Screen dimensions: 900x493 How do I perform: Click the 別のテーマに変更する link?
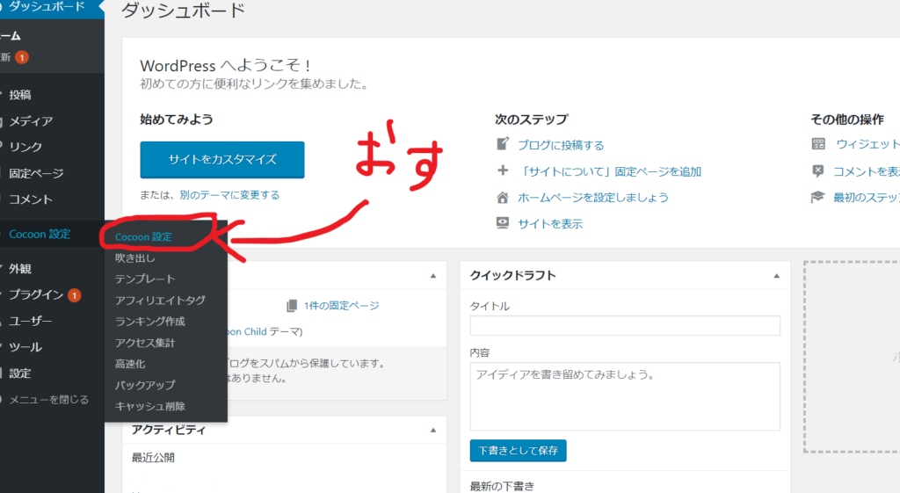(x=229, y=195)
